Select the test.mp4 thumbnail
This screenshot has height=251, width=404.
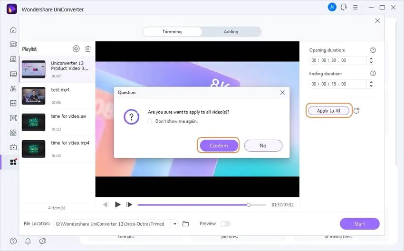pyautogui.click(x=33, y=96)
